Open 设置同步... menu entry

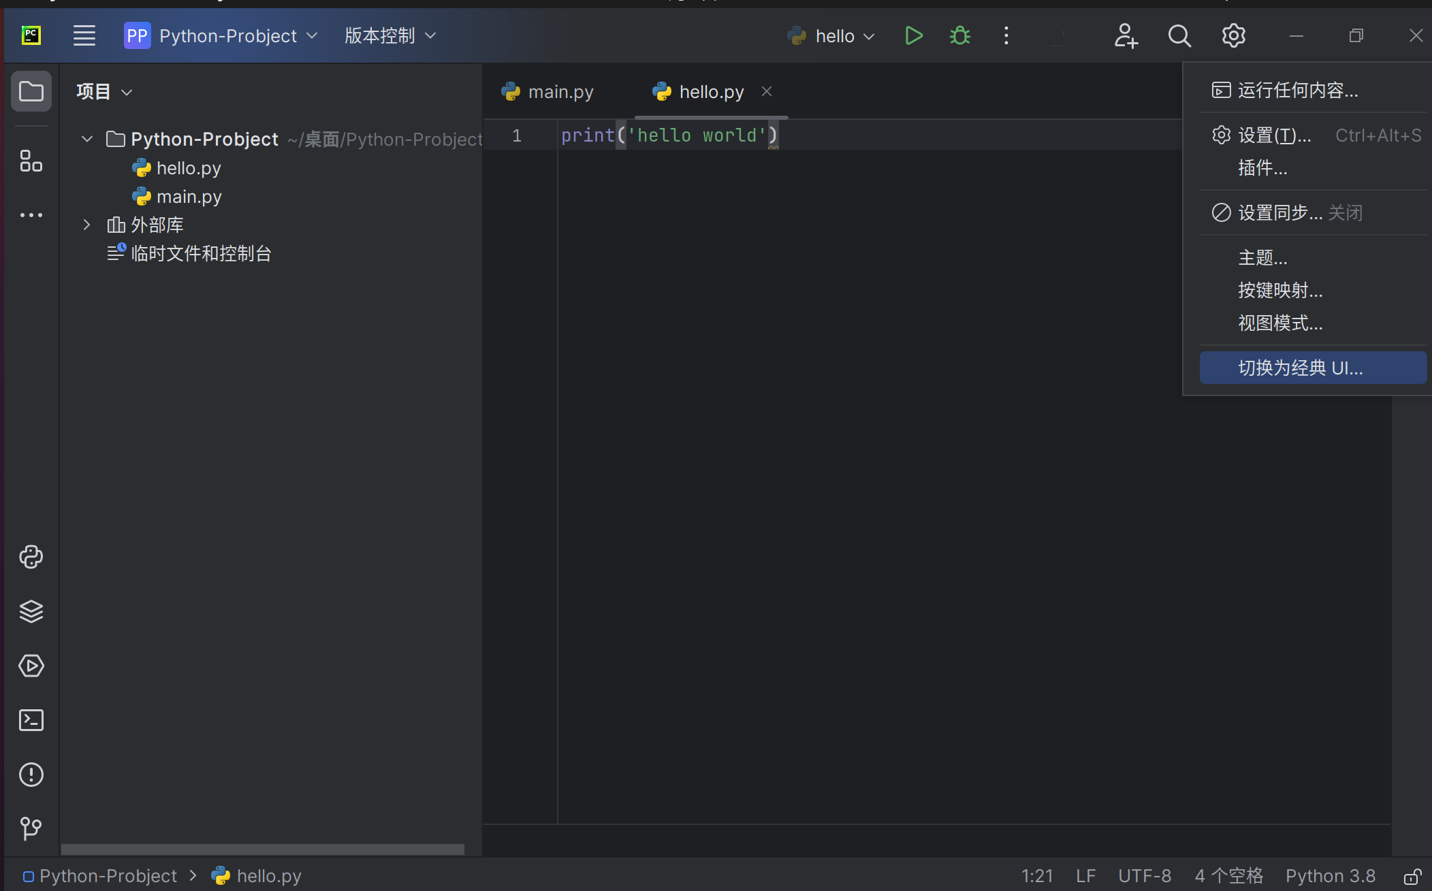point(1313,212)
